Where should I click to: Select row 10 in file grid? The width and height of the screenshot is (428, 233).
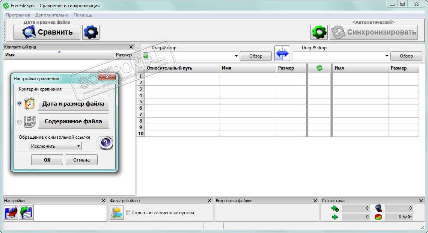coord(140,133)
